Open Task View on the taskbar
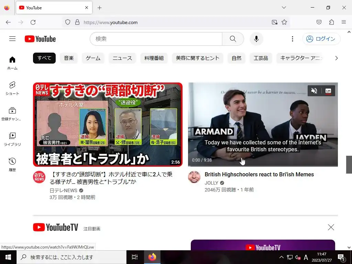 134,257
